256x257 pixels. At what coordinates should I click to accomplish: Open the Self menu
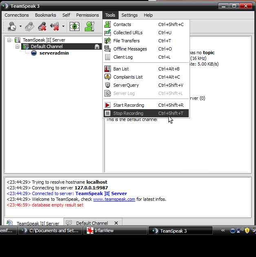[x=66, y=15]
